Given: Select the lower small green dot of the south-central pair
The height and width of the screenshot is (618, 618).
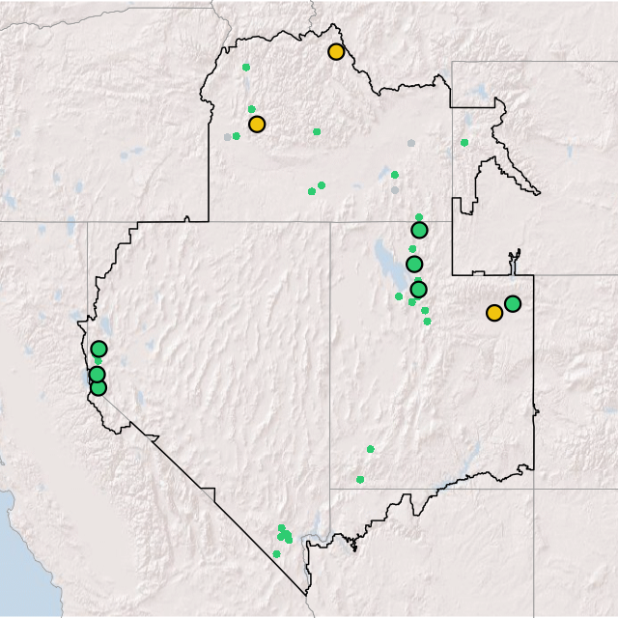Looking at the screenshot, I should point(360,479).
